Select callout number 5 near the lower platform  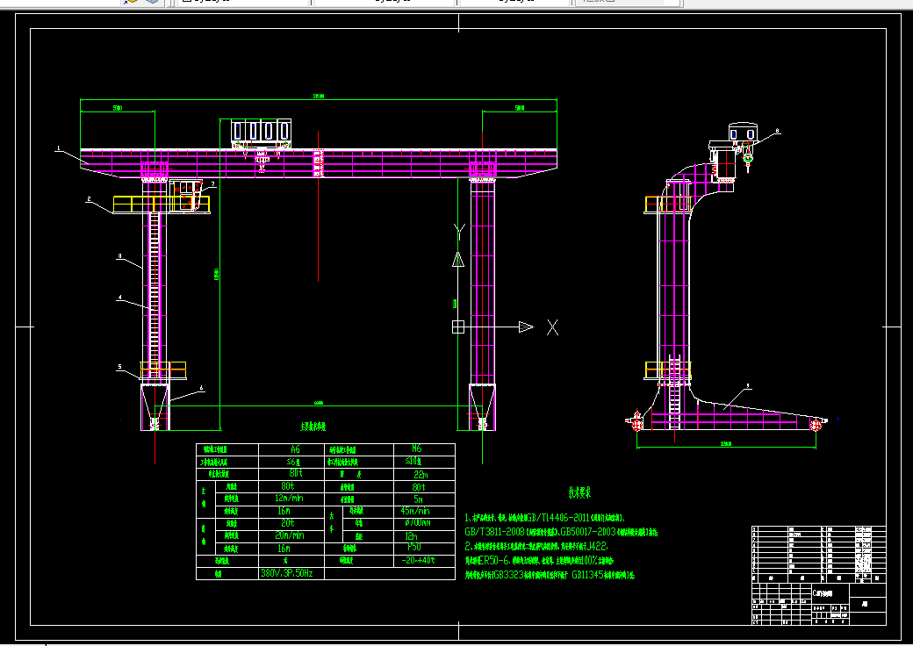[x=120, y=367]
